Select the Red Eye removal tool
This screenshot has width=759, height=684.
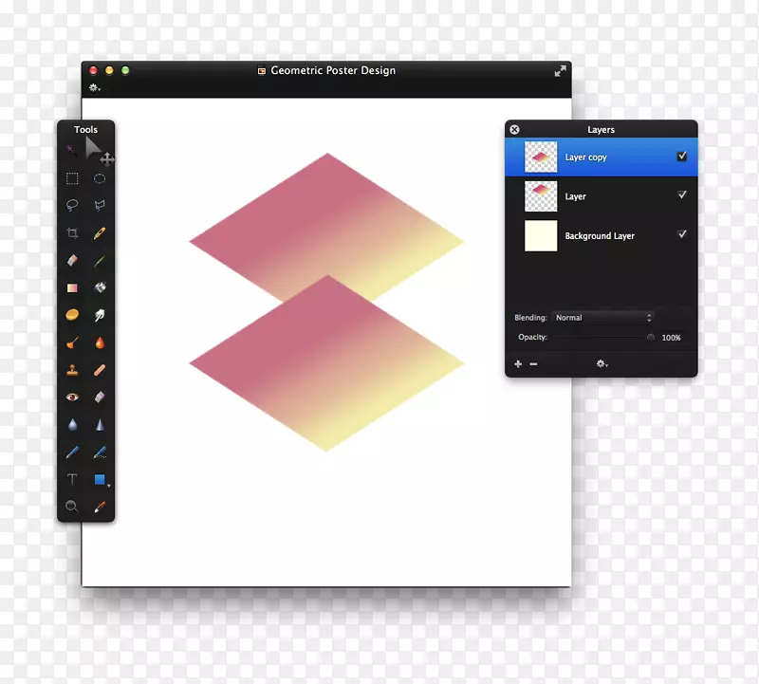(71, 397)
